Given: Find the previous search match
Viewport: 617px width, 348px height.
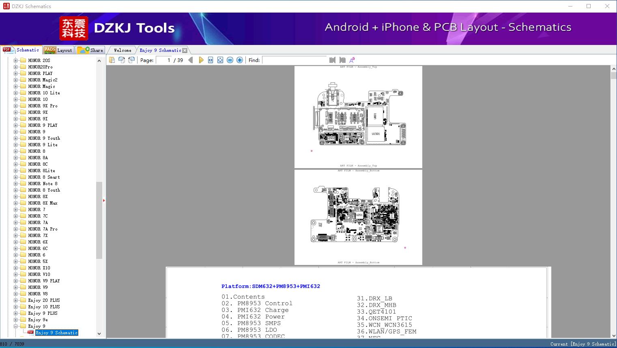Looking at the screenshot, I should (x=333, y=60).
